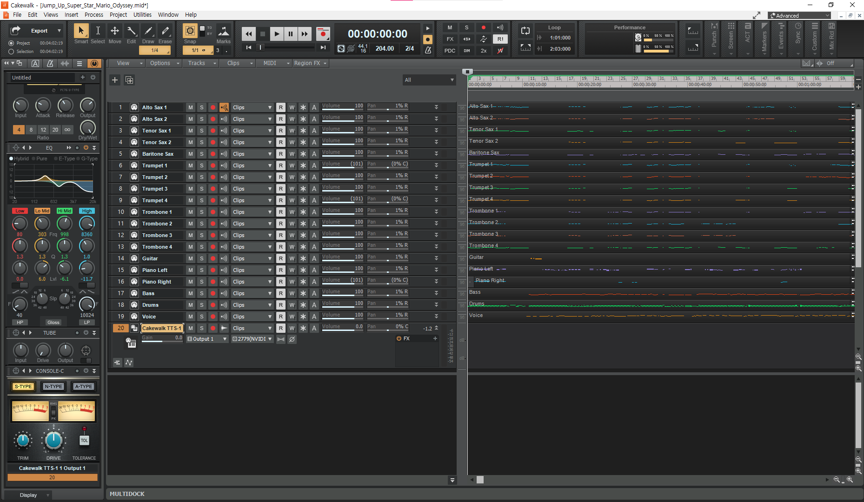Open the File menu

pos(17,14)
